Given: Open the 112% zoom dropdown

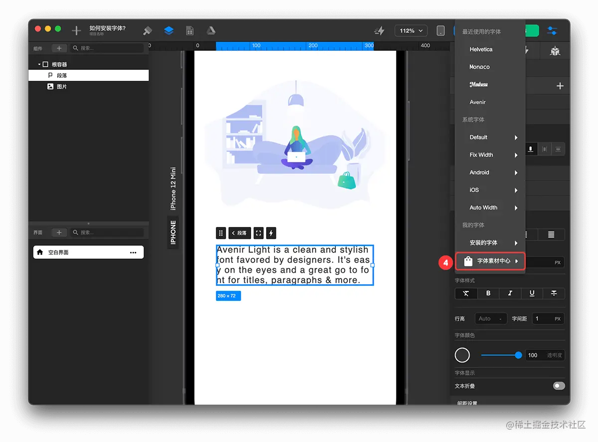Looking at the screenshot, I should click(x=411, y=31).
